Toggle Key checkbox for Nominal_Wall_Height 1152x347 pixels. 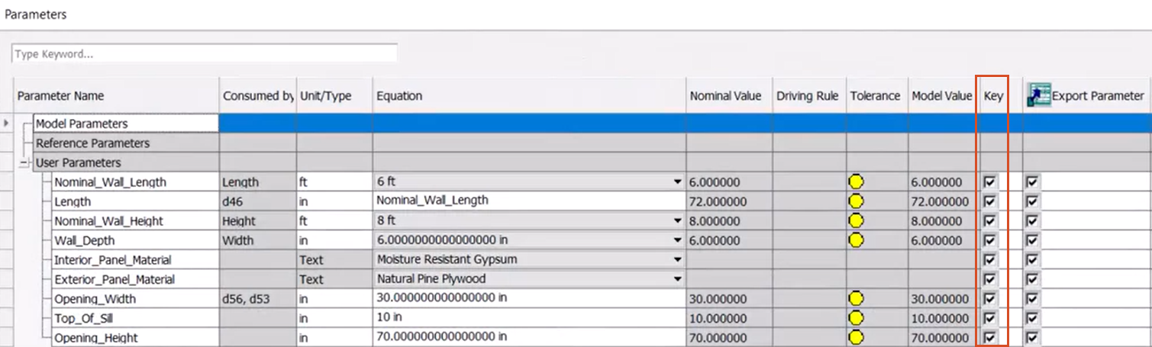(990, 221)
